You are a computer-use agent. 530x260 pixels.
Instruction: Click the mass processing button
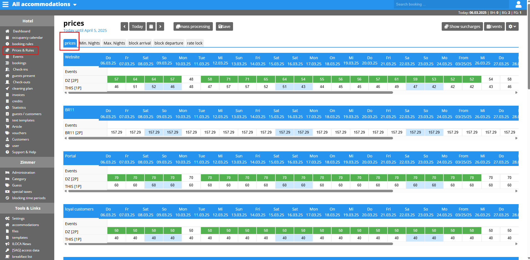193,27
